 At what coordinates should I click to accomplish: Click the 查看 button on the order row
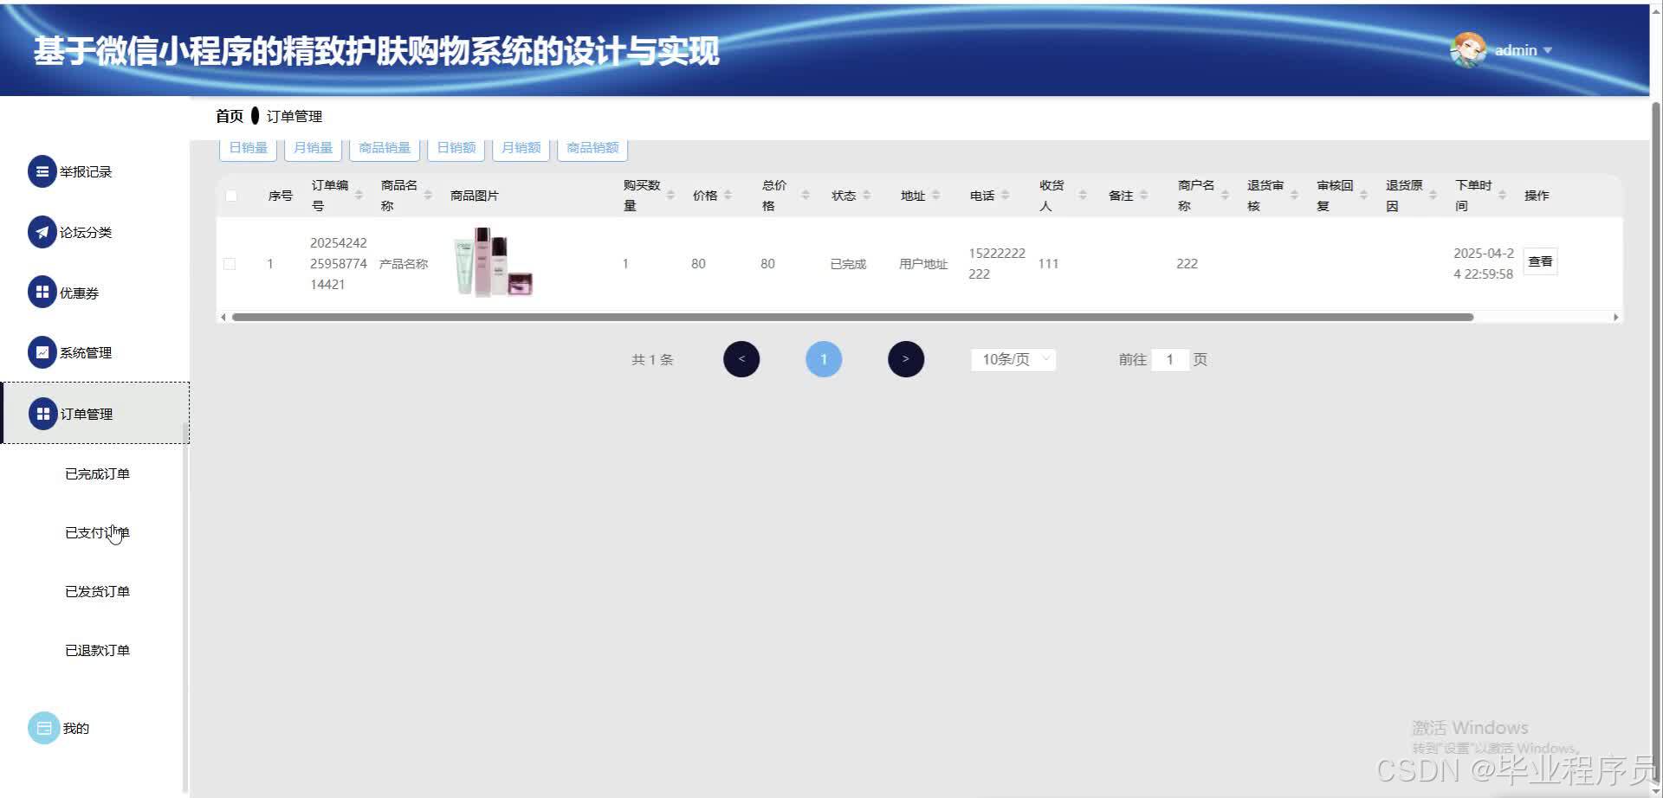[x=1540, y=261]
